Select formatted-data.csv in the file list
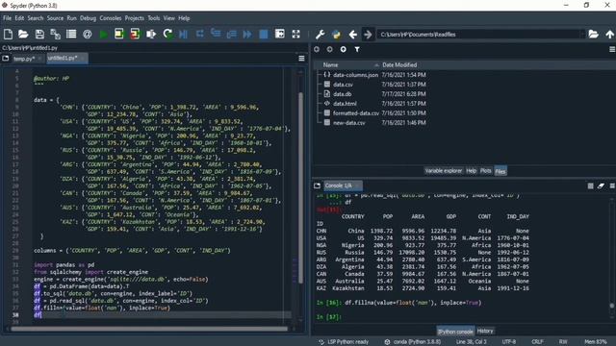 [356, 113]
